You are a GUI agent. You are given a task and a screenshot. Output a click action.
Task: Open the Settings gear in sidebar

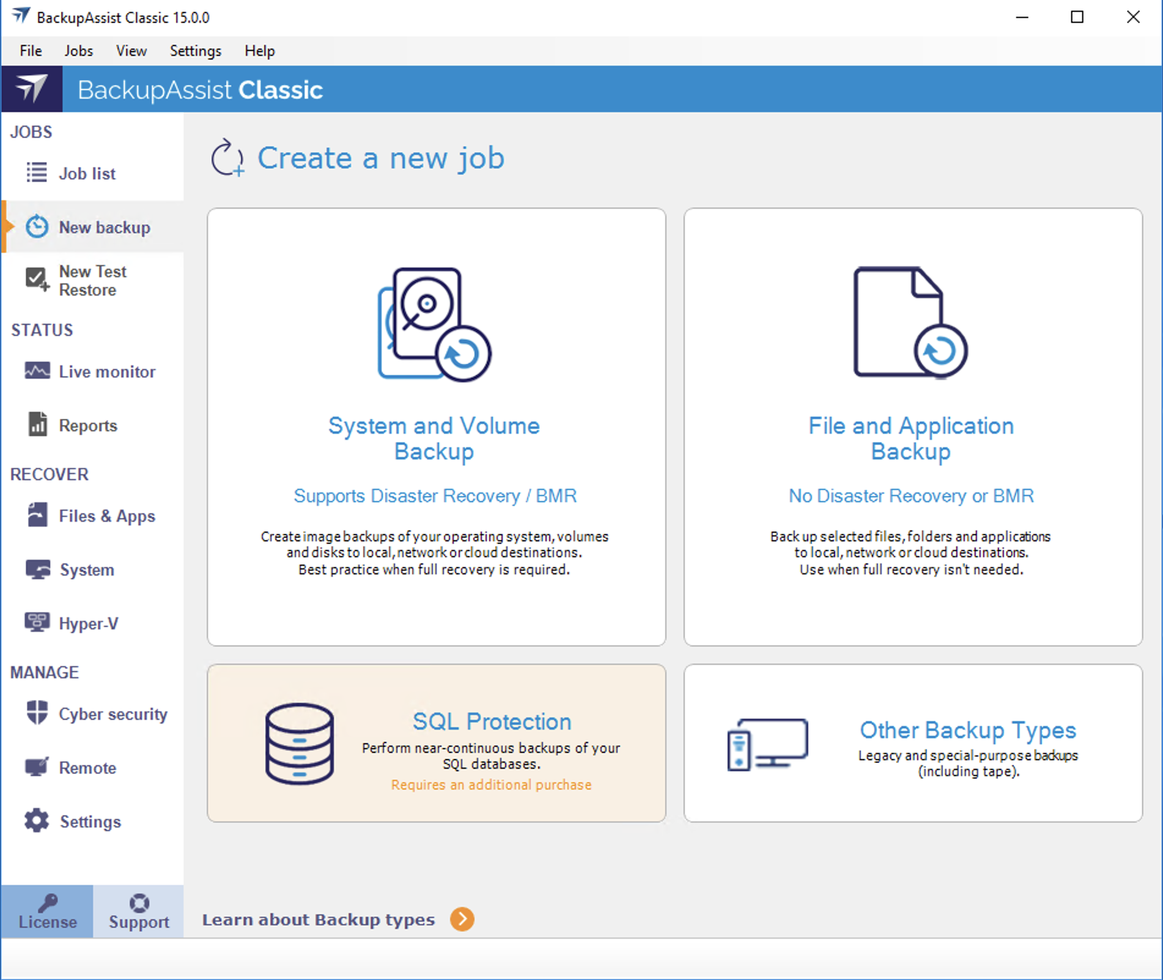(x=37, y=821)
